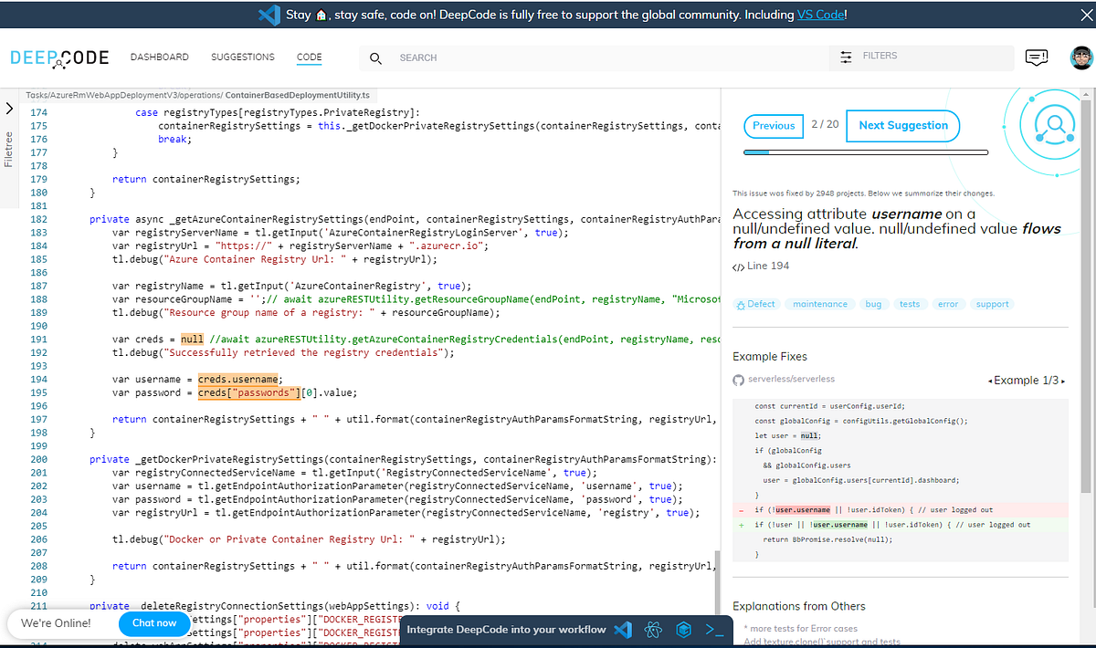Open the FILTERS panel

(872, 57)
